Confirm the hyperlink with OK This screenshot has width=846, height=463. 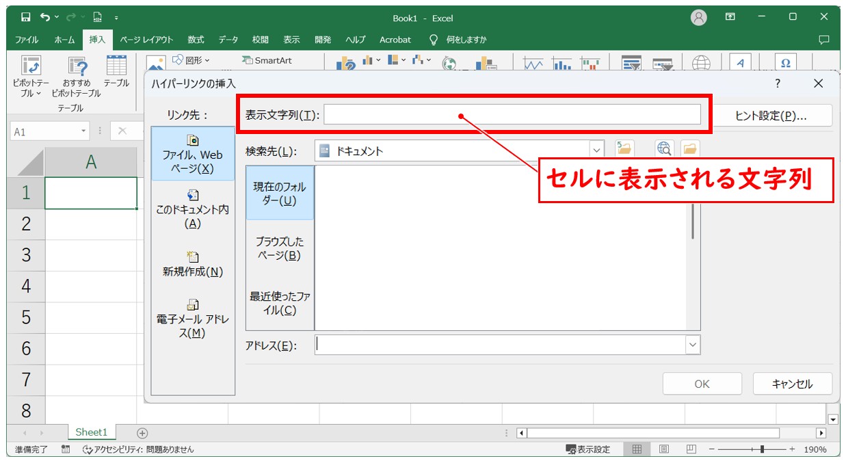702,384
